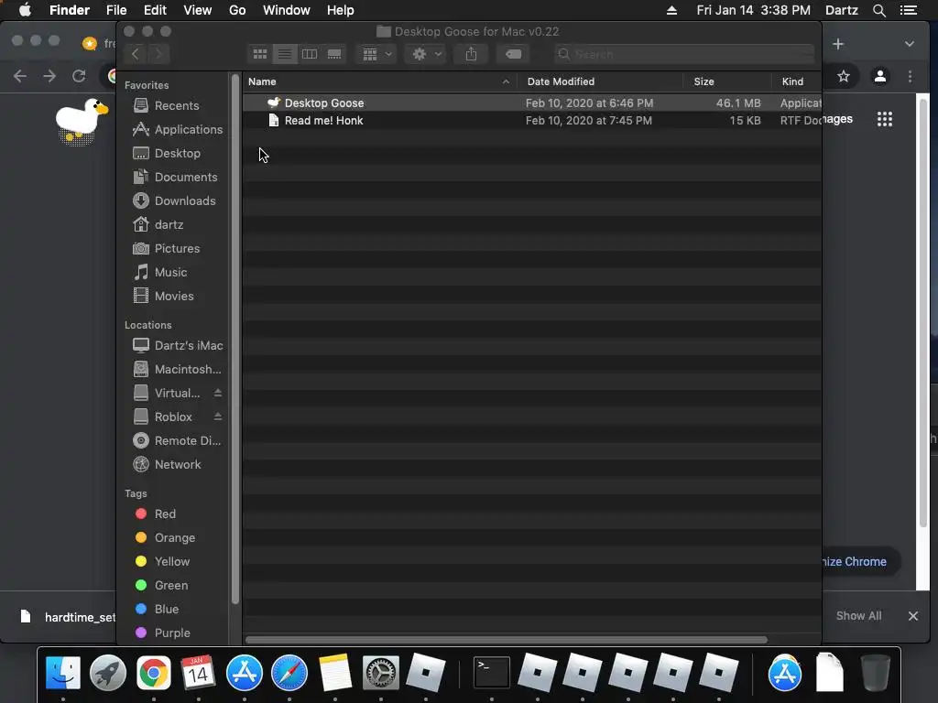Open the File menu
The width and height of the screenshot is (938, 703).
116,10
